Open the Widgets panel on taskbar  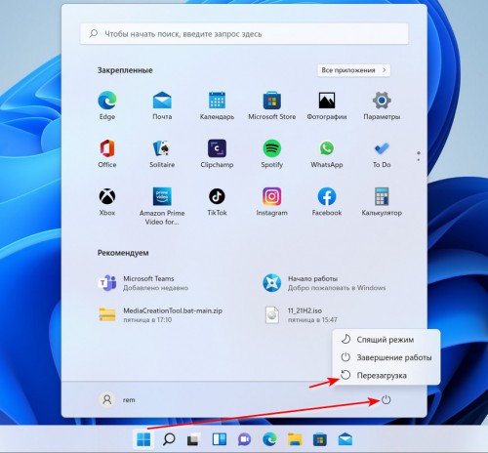pos(220,439)
